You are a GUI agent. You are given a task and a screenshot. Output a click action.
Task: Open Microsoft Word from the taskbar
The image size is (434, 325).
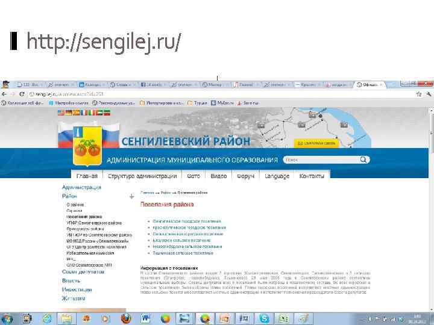[x=145, y=319]
